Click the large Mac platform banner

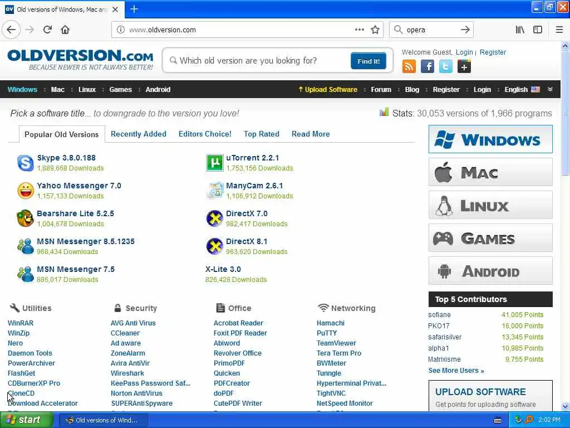point(490,172)
